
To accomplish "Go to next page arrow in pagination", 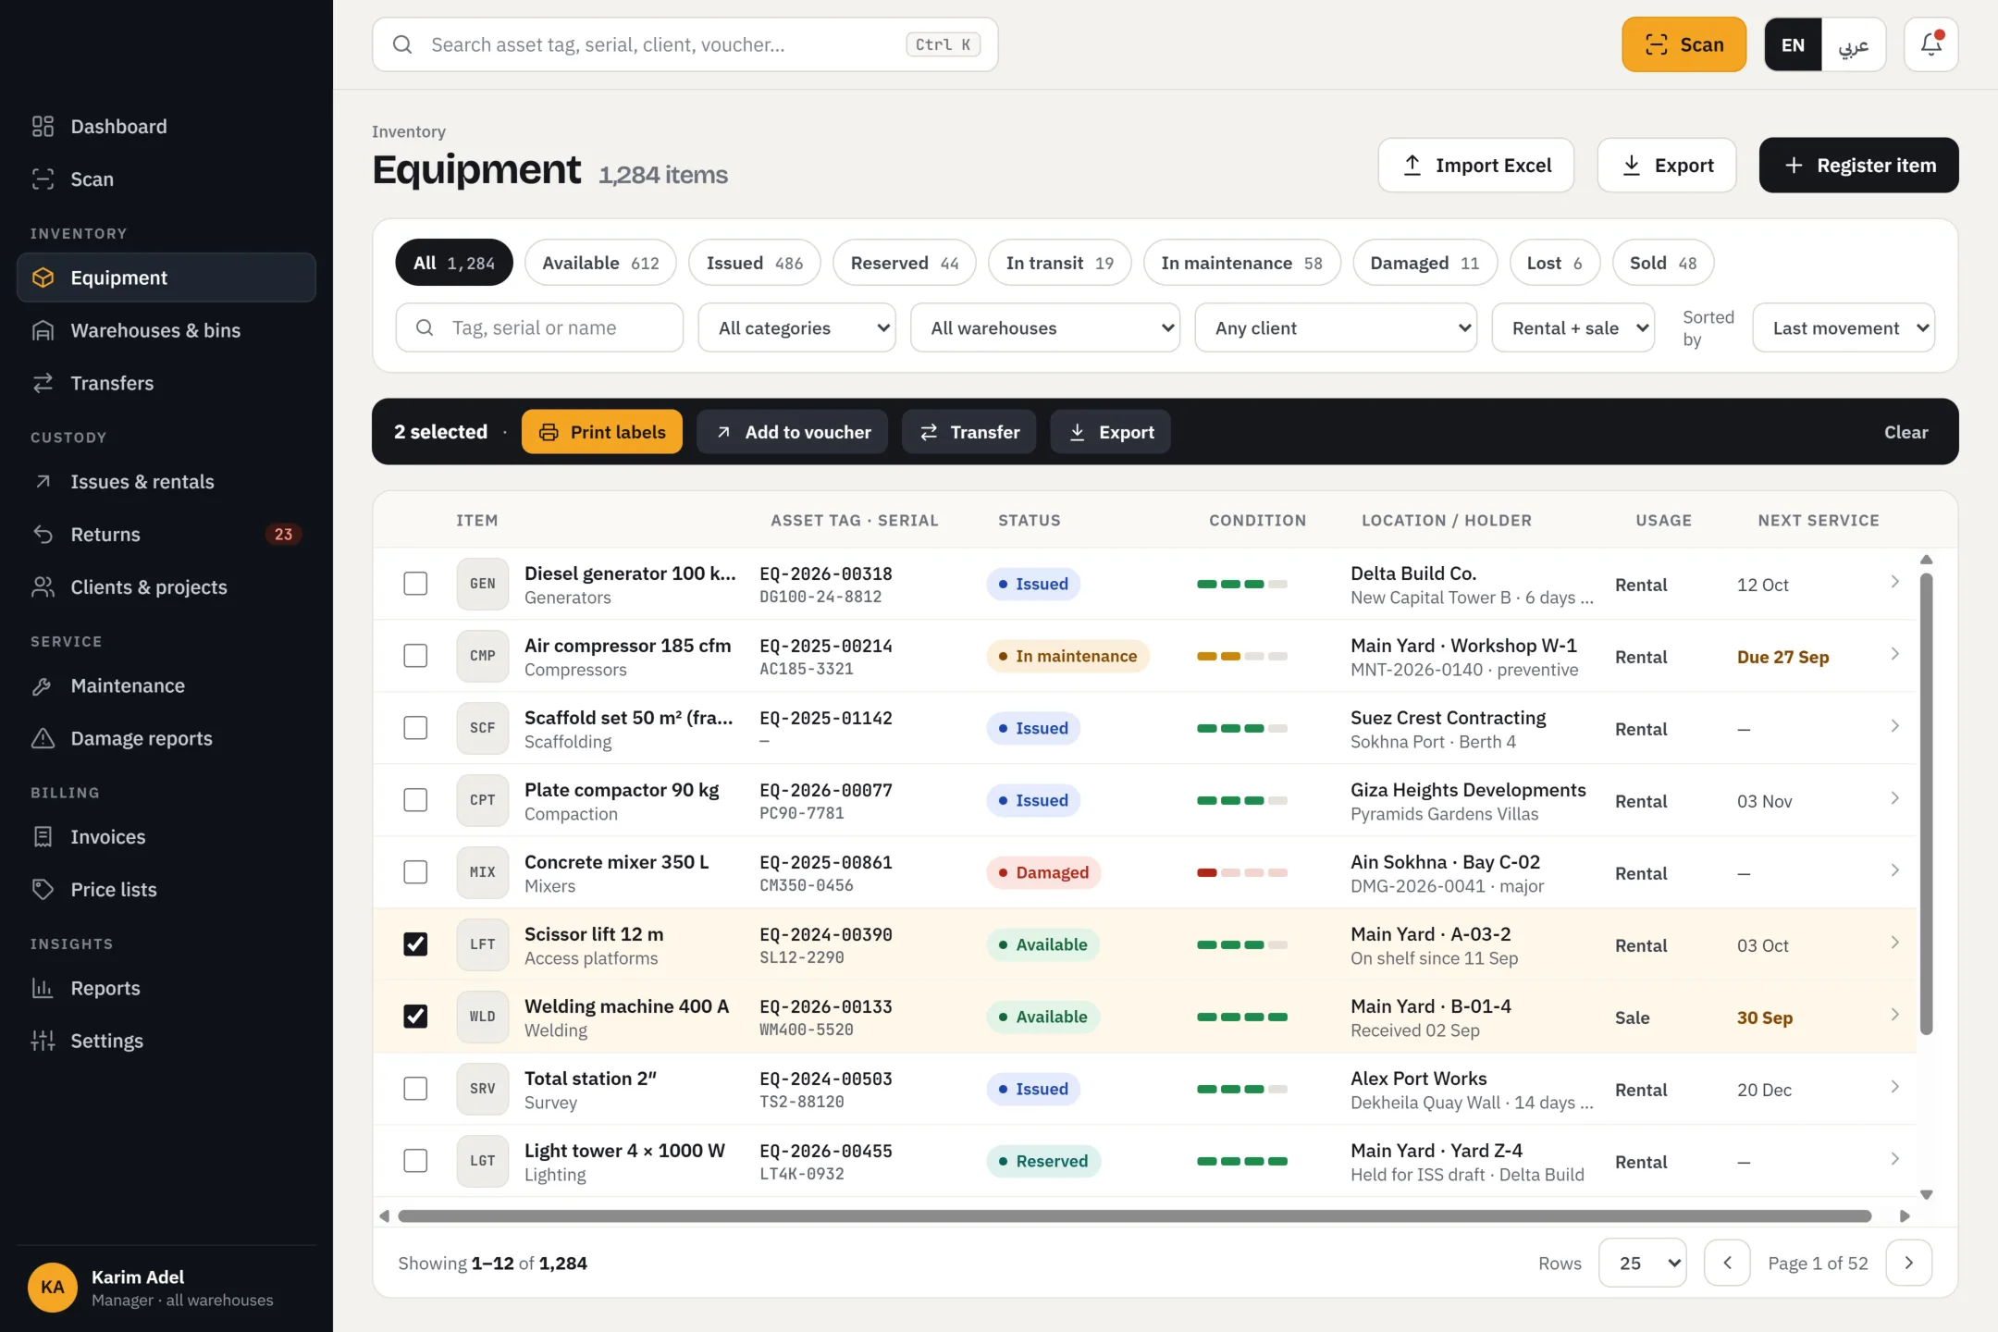I will pos(1908,1263).
